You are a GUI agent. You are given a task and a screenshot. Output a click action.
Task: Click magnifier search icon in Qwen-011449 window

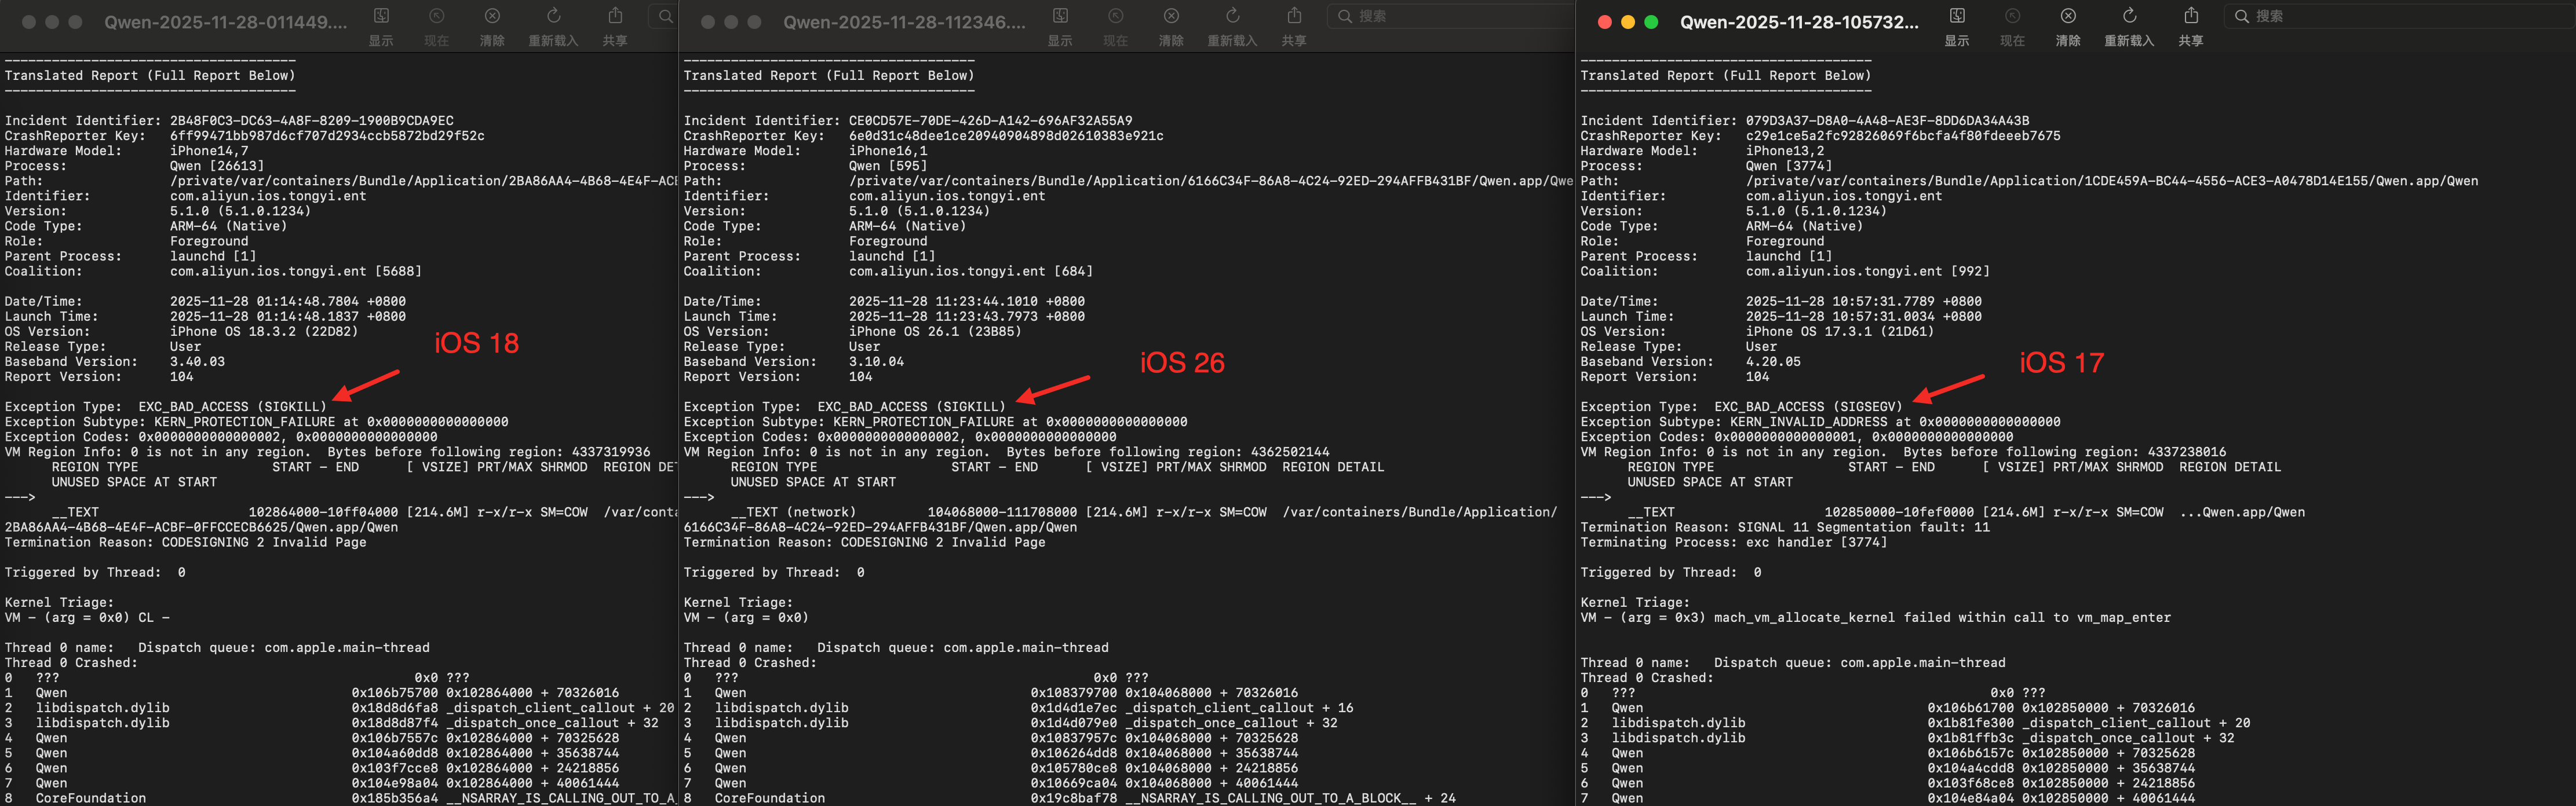tap(666, 16)
